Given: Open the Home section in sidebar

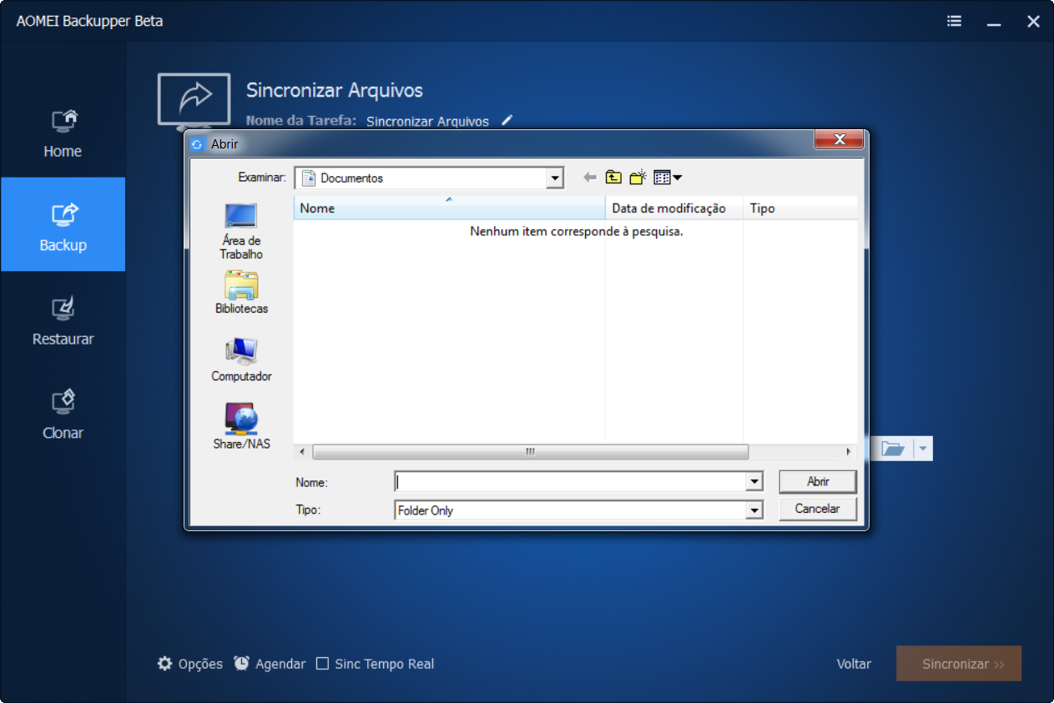Looking at the screenshot, I should click(63, 133).
